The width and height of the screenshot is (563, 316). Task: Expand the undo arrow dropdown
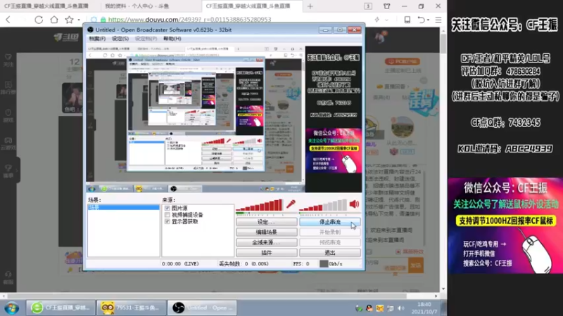[429, 20]
